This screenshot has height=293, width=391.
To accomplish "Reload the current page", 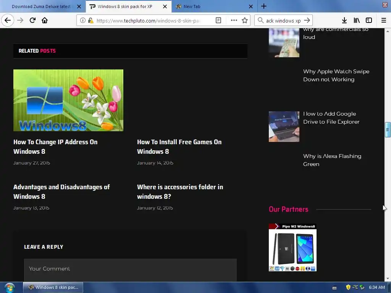I will [32, 20].
